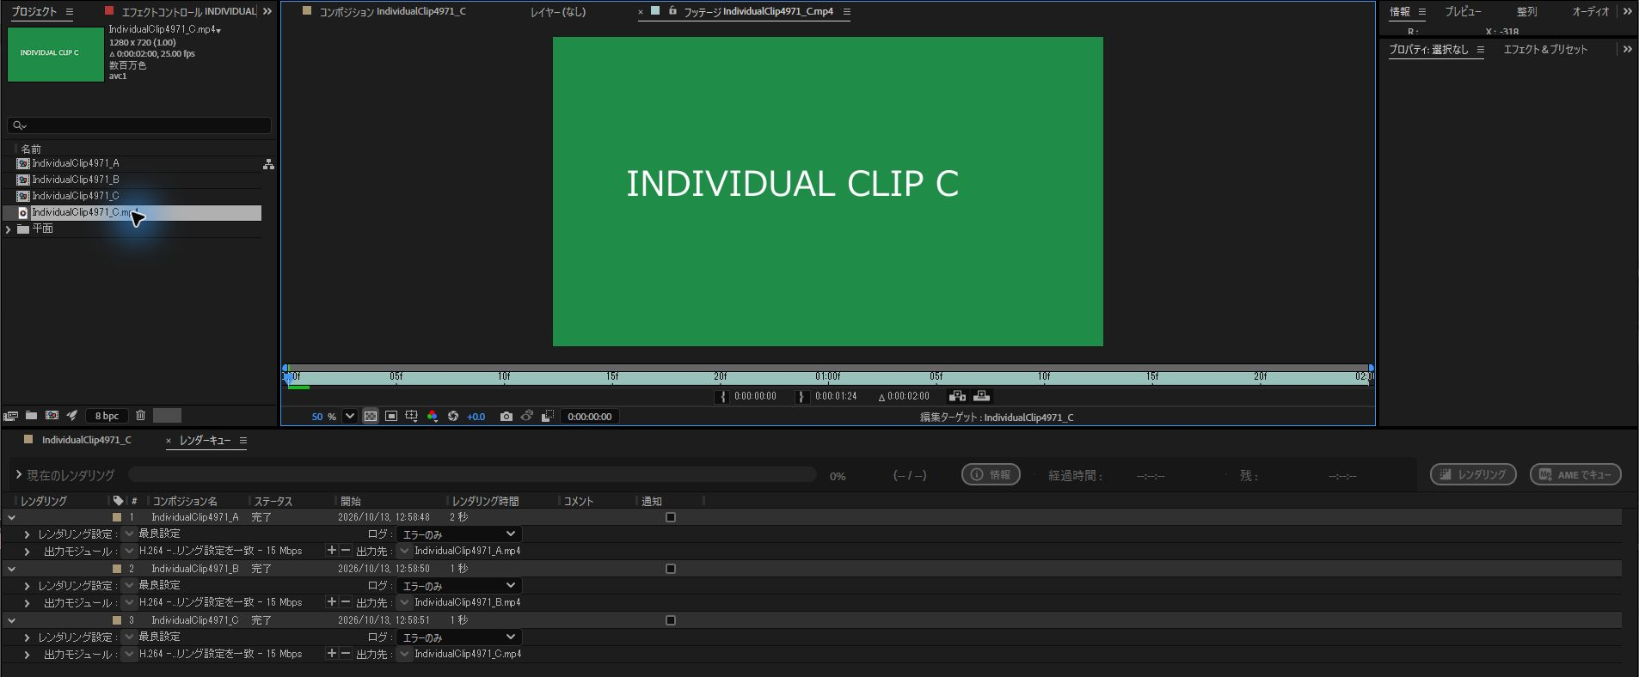
Task: Open the show channel color icon
Action: coord(433,417)
